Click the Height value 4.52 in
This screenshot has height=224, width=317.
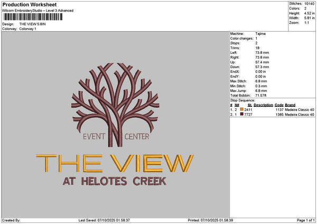(x=309, y=13)
